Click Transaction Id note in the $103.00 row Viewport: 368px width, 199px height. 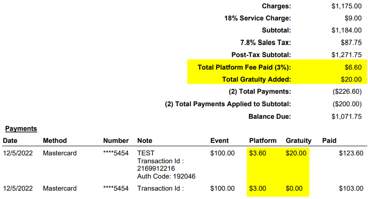[160, 188]
